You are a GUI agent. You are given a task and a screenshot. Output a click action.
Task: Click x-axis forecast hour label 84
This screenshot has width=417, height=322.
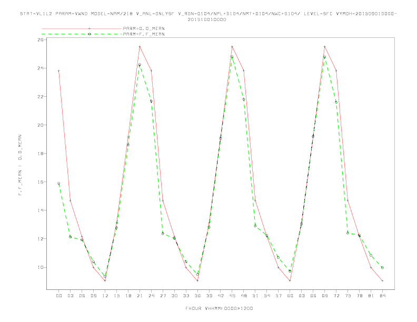click(383, 296)
